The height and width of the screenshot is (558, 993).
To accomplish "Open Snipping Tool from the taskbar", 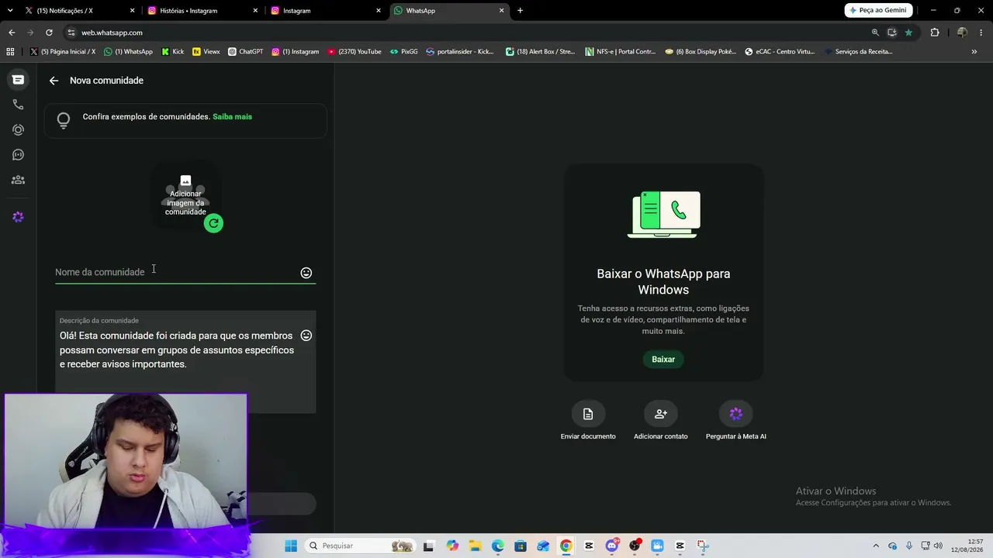I will pos(703,546).
